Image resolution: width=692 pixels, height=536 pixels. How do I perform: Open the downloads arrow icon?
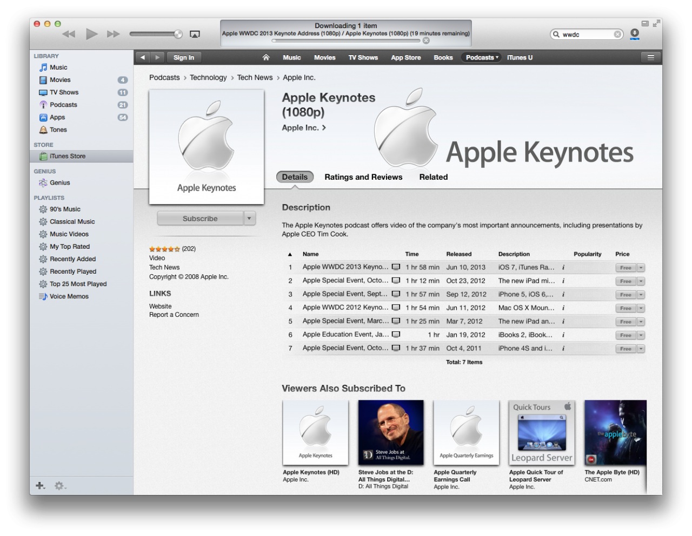pos(635,34)
